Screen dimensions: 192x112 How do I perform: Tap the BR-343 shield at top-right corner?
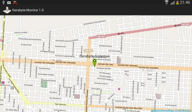186,25
